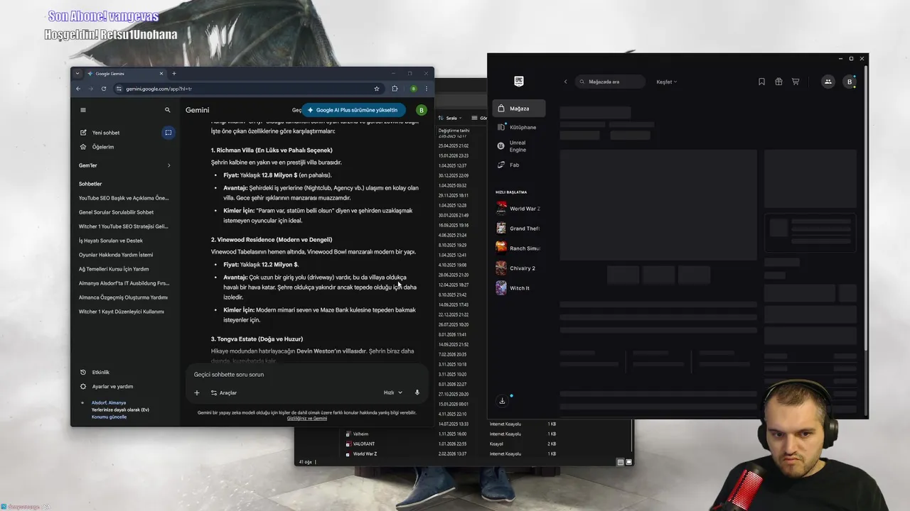Click the Konumu güncelle link
910x511 pixels.
point(109,417)
